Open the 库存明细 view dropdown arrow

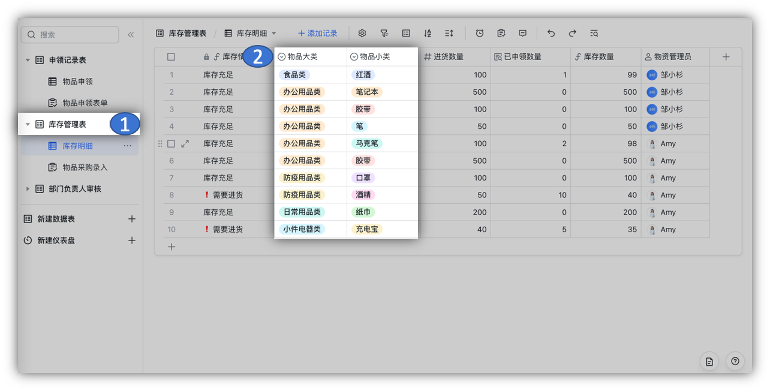pyautogui.click(x=274, y=34)
